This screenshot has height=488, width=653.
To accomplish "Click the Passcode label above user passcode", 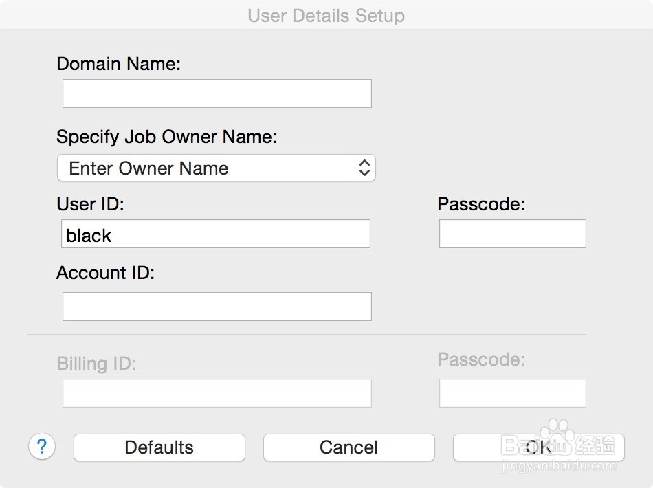I will [x=481, y=204].
